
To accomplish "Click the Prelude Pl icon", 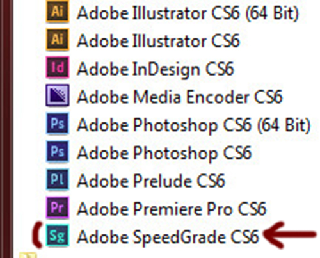I will pos(58,179).
